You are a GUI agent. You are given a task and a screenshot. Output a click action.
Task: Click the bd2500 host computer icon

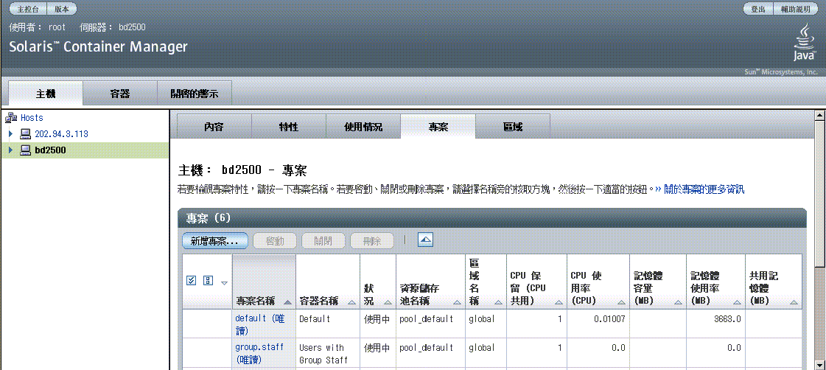coord(25,150)
